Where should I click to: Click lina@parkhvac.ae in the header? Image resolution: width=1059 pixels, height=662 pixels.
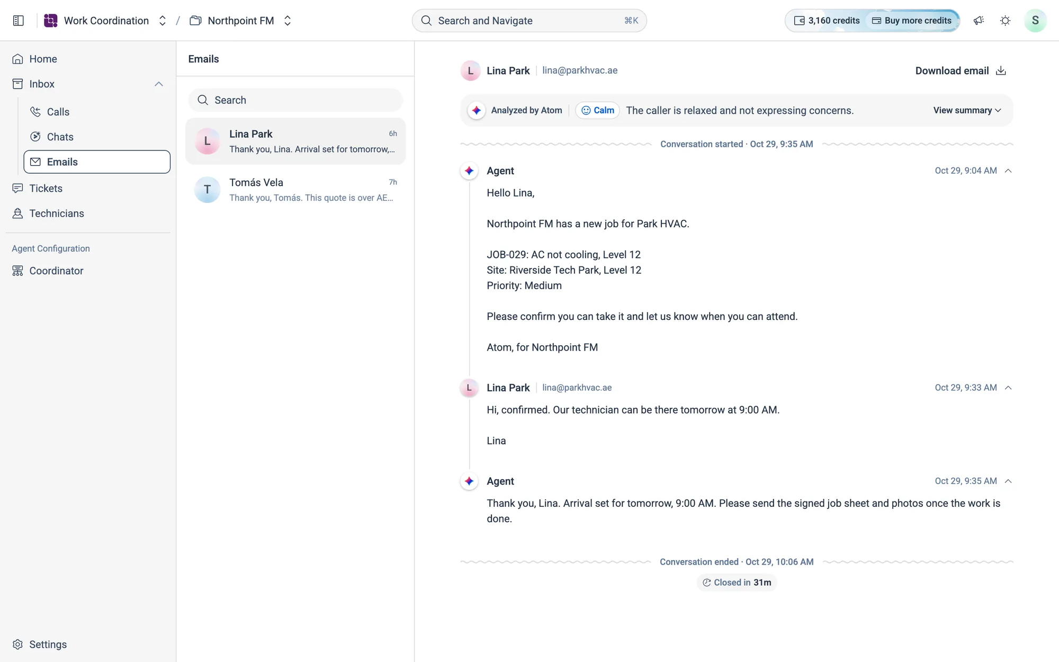click(580, 70)
